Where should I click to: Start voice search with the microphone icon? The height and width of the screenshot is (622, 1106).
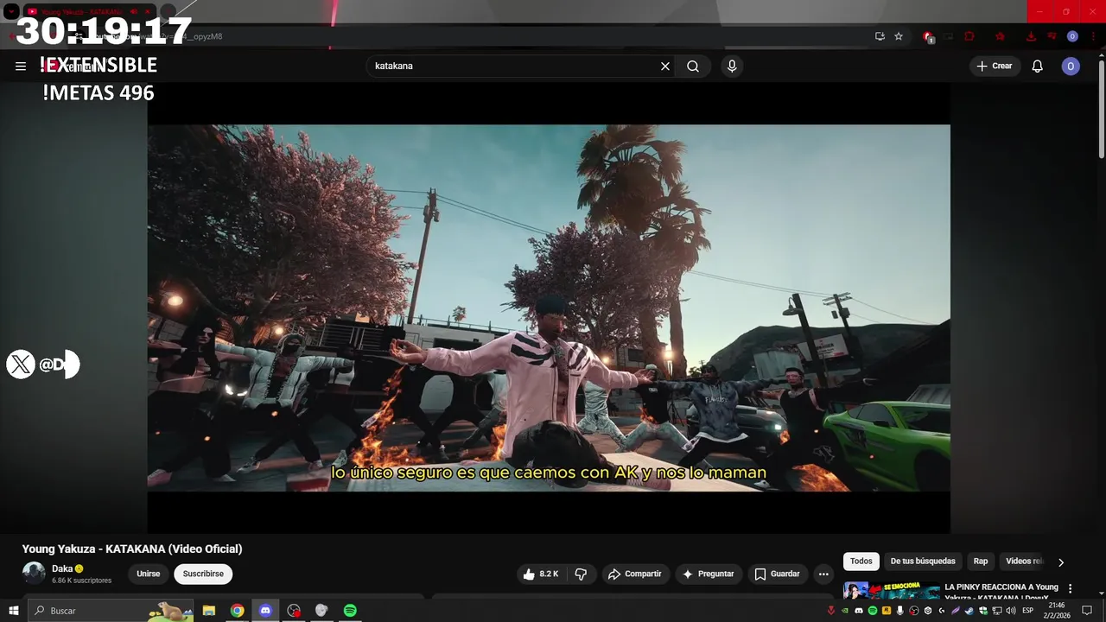click(x=732, y=66)
